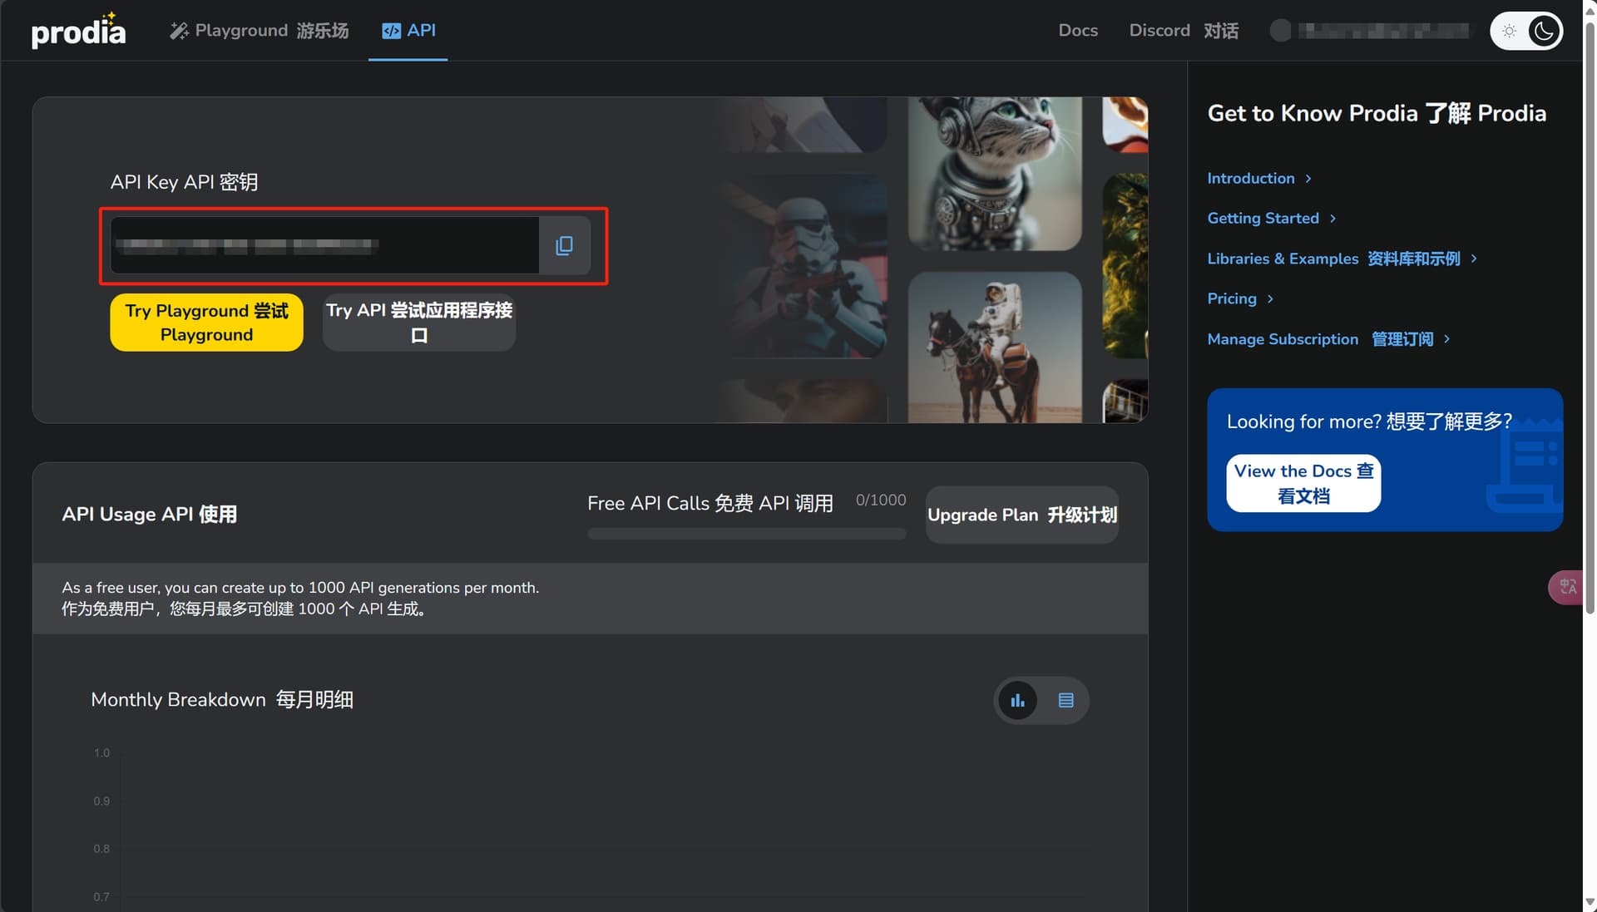1597x912 pixels.
Task: Click chevron next to Manage Subscription
Action: pos(1447,339)
